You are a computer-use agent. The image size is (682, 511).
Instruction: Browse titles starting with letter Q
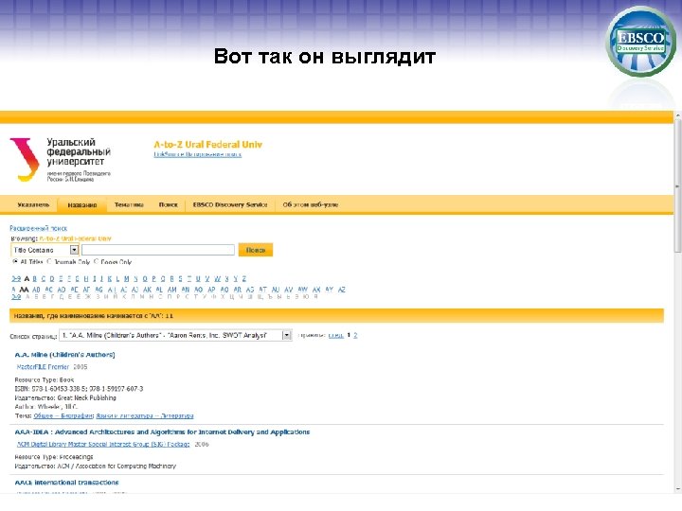pos(163,278)
